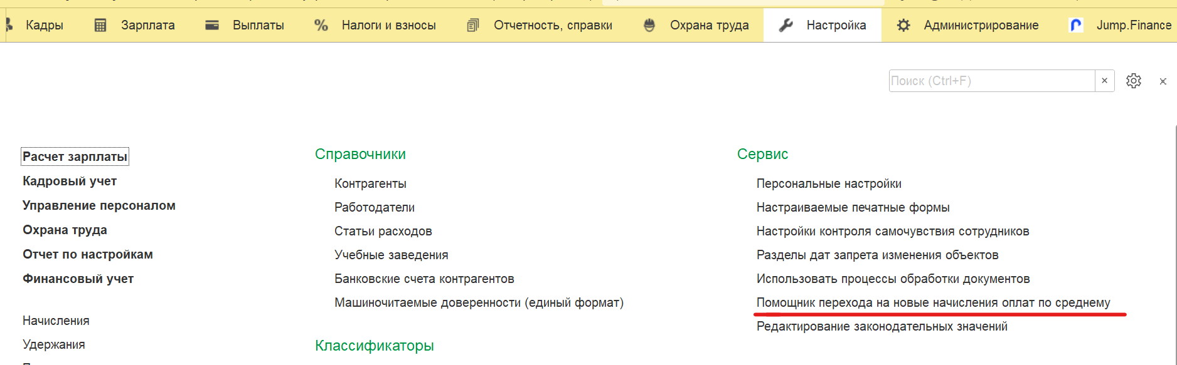Close the section menu panel
Viewport: 1177px width, 365px height.
point(1163,81)
